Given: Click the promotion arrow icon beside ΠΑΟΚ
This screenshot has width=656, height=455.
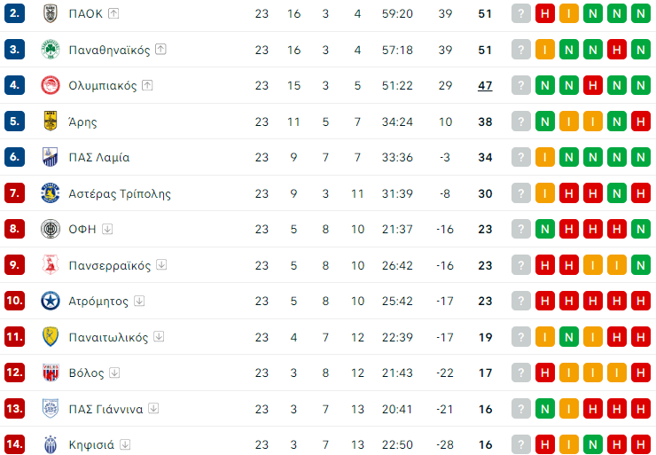Looking at the screenshot, I should [114, 13].
